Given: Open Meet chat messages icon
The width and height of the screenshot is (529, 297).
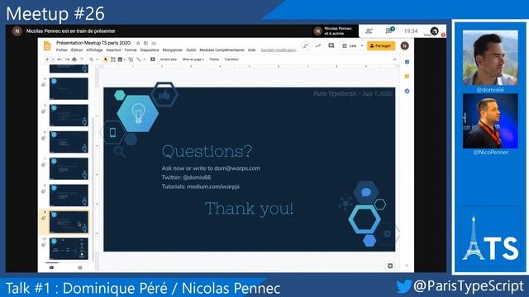Looking at the screenshot, I should (x=389, y=31).
